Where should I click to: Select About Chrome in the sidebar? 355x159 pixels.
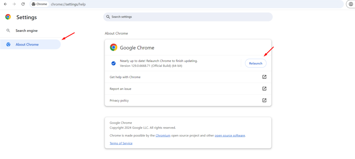27,45
